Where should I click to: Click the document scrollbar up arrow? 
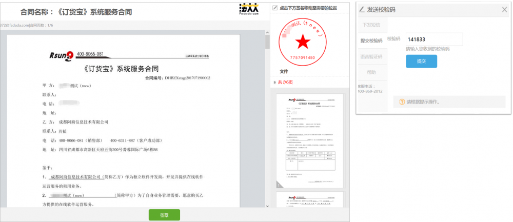coord(267,33)
